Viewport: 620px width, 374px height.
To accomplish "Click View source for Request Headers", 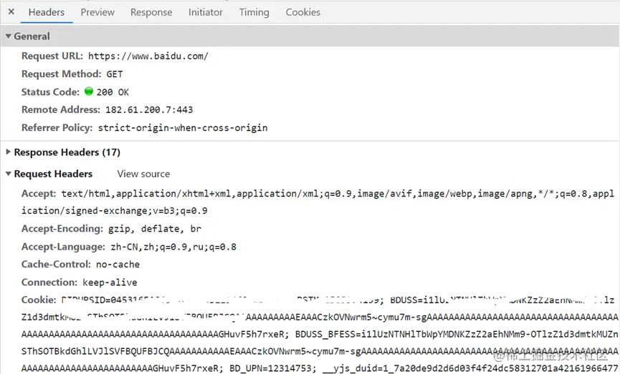I will 143,174.
